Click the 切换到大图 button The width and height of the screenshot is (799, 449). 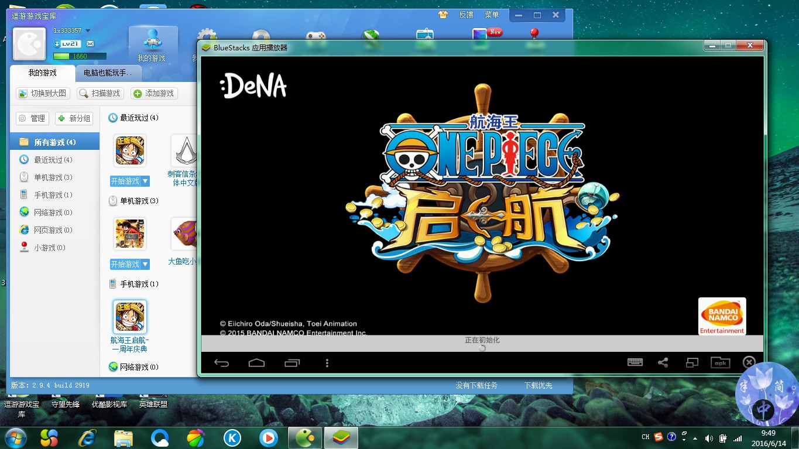pos(43,94)
